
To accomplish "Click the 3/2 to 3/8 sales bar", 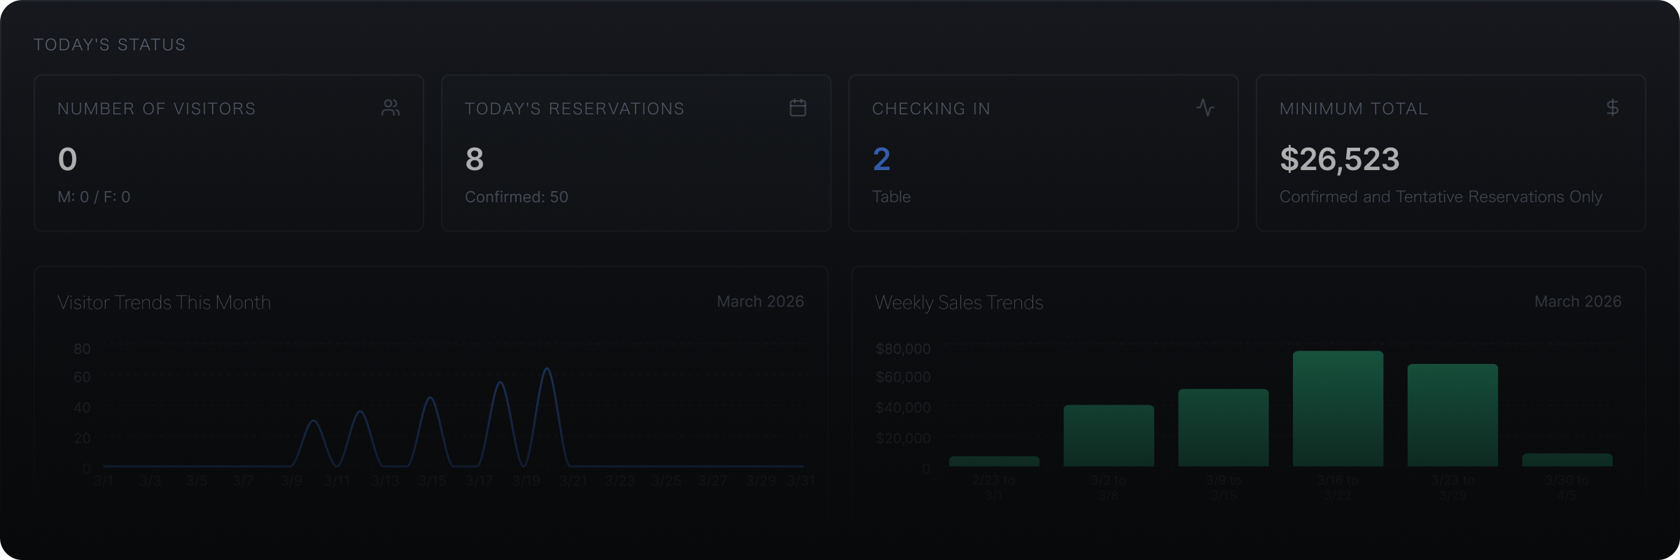I will [1109, 435].
